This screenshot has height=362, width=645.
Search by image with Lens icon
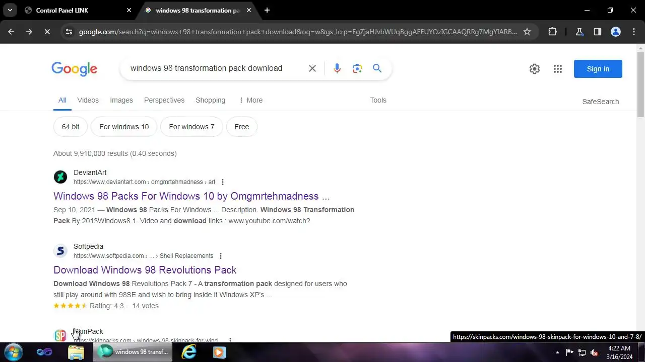tap(357, 68)
